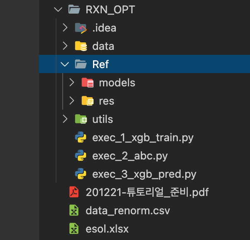Click the yellow res folder icon
This screenshot has height=240, width=250.
(88, 101)
